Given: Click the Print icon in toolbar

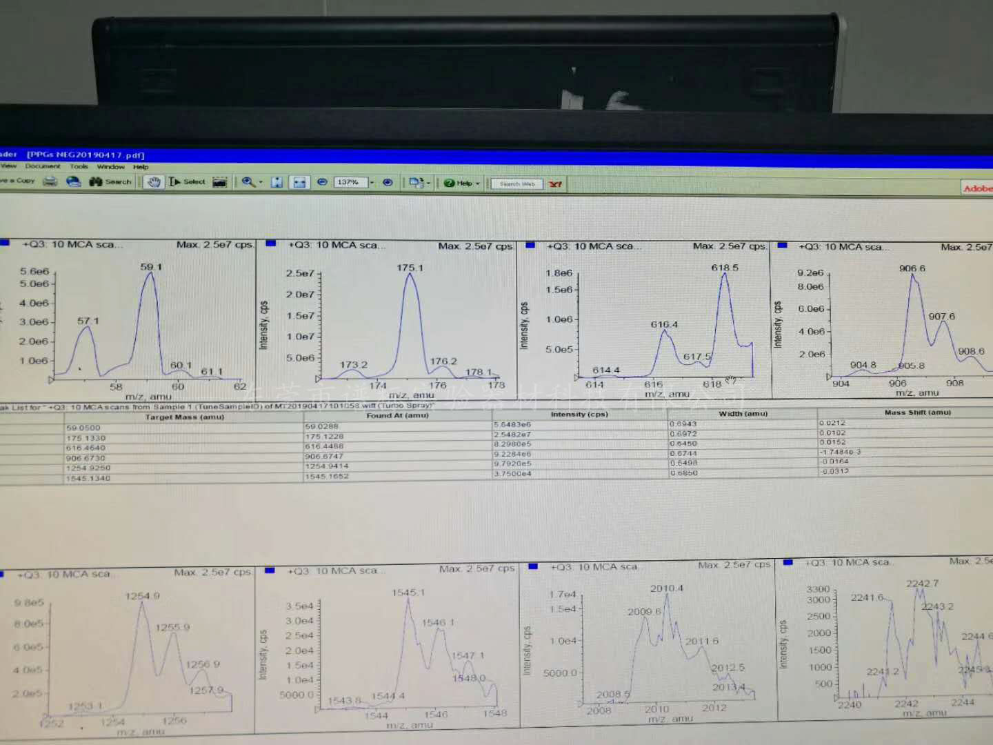Looking at the screenshot, I should (x=50, y=181).
